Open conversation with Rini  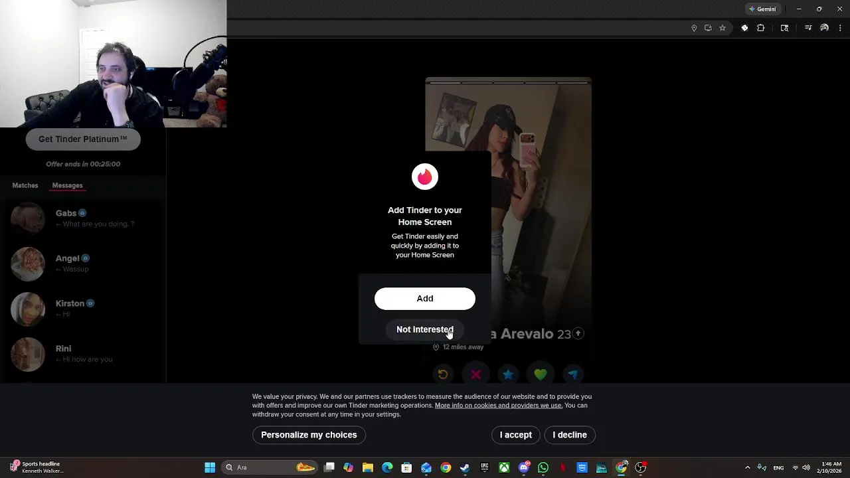[83, 354]
